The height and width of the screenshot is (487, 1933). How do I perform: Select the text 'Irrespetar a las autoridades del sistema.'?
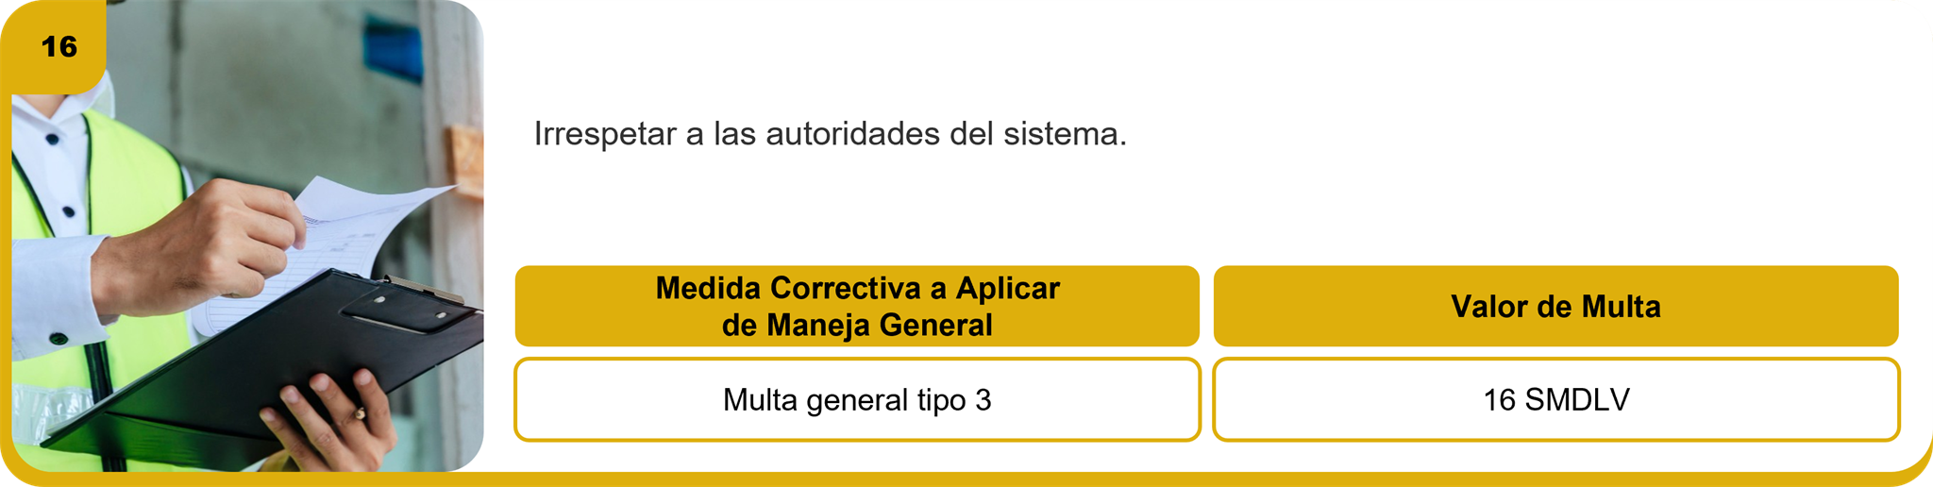830,134
